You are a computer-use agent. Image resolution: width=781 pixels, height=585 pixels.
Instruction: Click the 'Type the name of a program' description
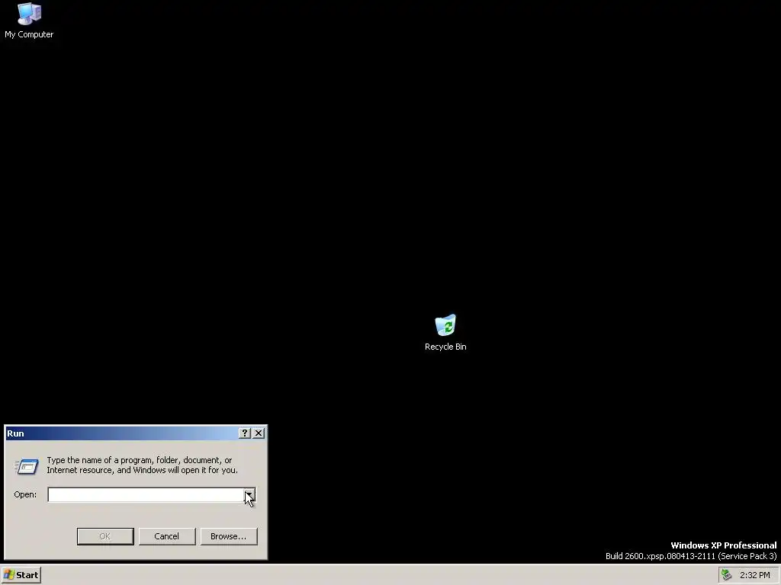142,465
